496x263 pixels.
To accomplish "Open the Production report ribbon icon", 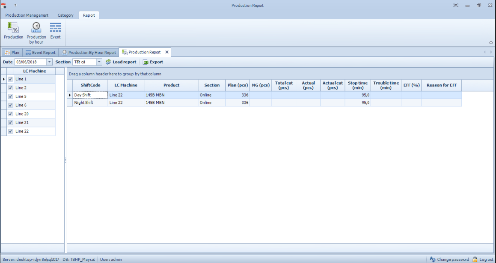I will (13, 28).
